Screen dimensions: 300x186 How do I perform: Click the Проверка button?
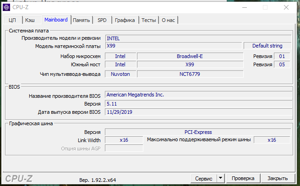pos(243,178)
